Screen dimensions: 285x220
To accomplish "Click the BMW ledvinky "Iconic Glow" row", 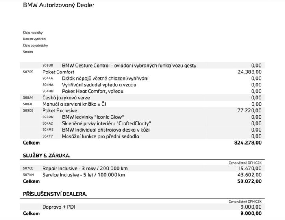I will click(x=93, y=117).
